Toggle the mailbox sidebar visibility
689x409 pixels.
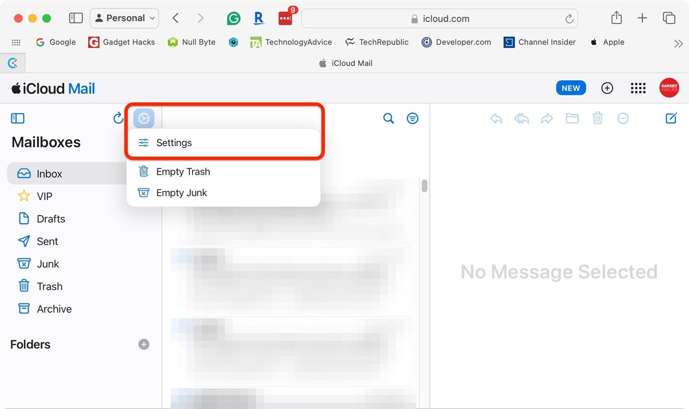pyautogui.click(x=18, y=118)
